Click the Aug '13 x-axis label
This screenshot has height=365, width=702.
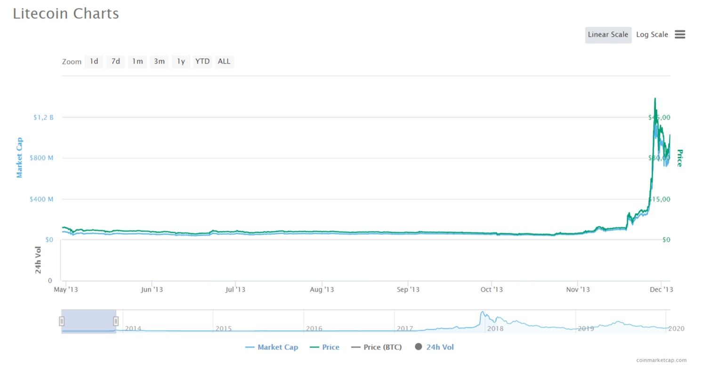323,289
